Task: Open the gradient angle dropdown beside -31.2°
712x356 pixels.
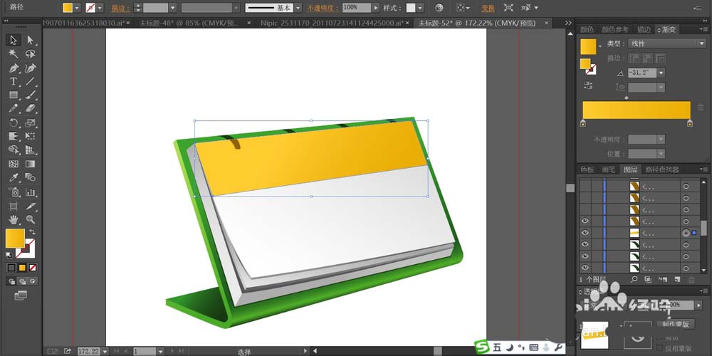Action: coord(661,73)
